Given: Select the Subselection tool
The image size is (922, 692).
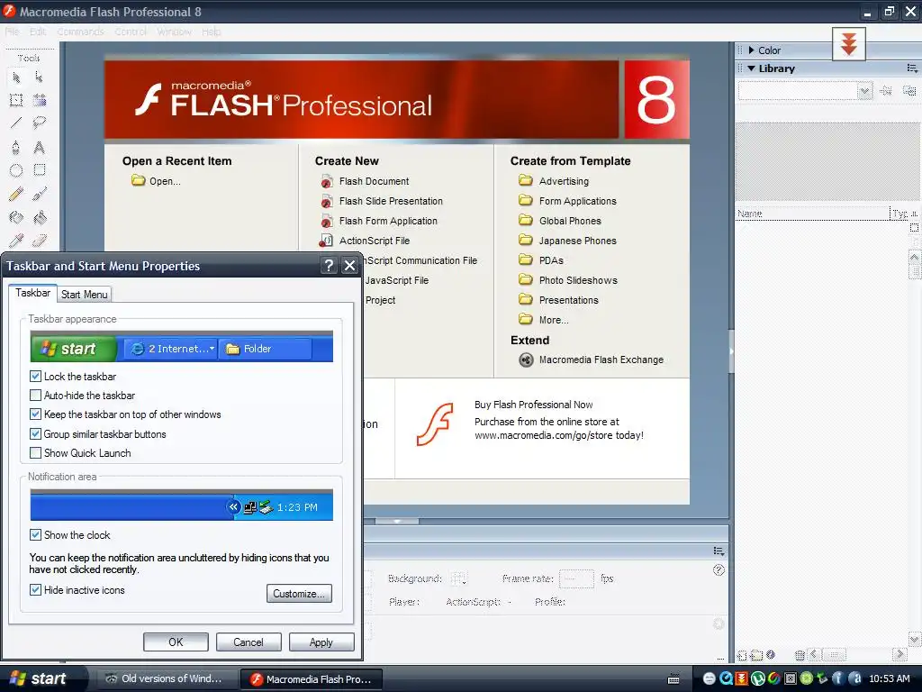Looking at the screenshot, I should pos(40,77).
